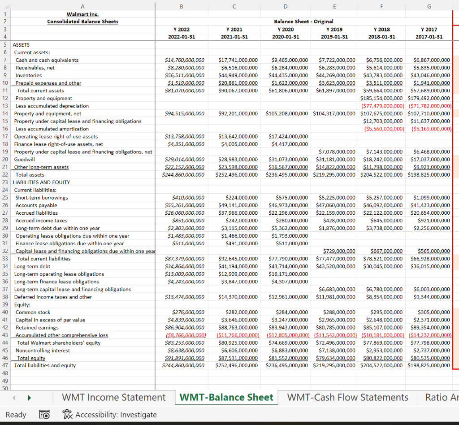The width and height of the screenshot is (459, 425).
Task: Click the 'Total assets' label
Action: [30, 174]
